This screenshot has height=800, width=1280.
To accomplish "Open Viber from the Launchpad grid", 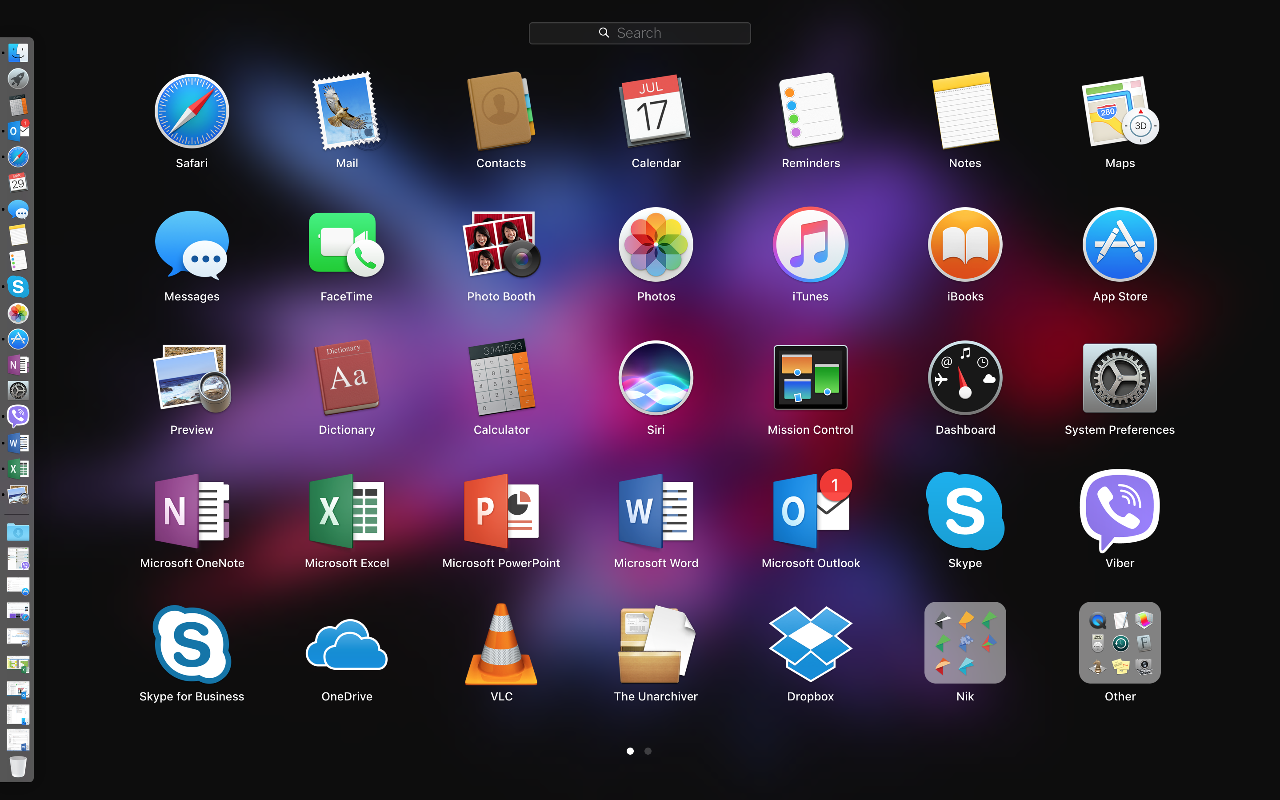I will [x=1120, y=511].
